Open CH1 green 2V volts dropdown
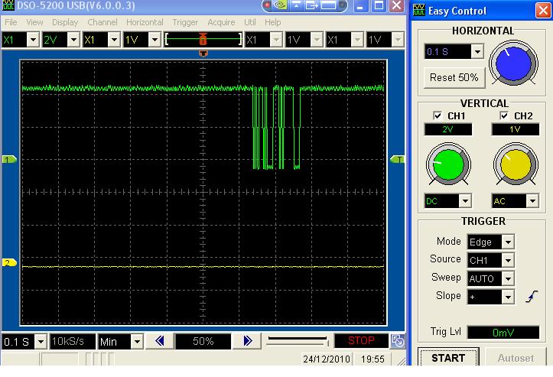The image size is (553, 377). click(x=73, y=40)
